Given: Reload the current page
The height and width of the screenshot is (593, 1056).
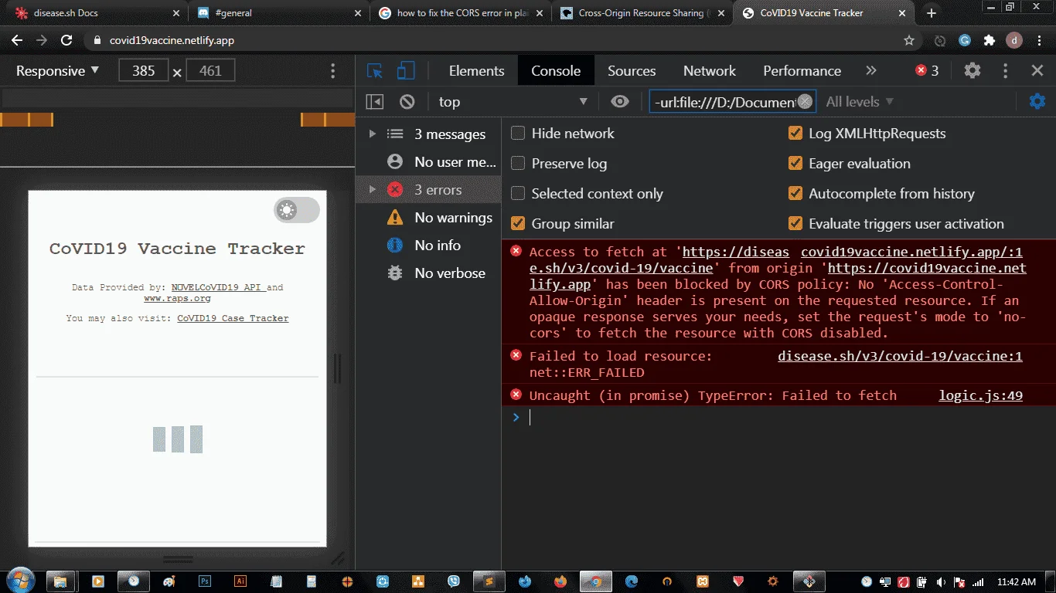Looking at the screenshot, I should tap(66, 40).
